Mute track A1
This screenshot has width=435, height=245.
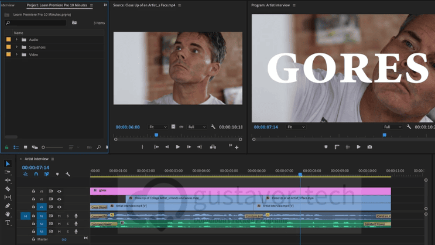click(59, 216)
